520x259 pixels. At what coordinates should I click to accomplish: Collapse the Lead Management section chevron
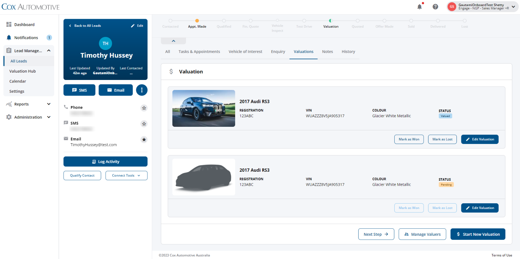click(49, 51)
